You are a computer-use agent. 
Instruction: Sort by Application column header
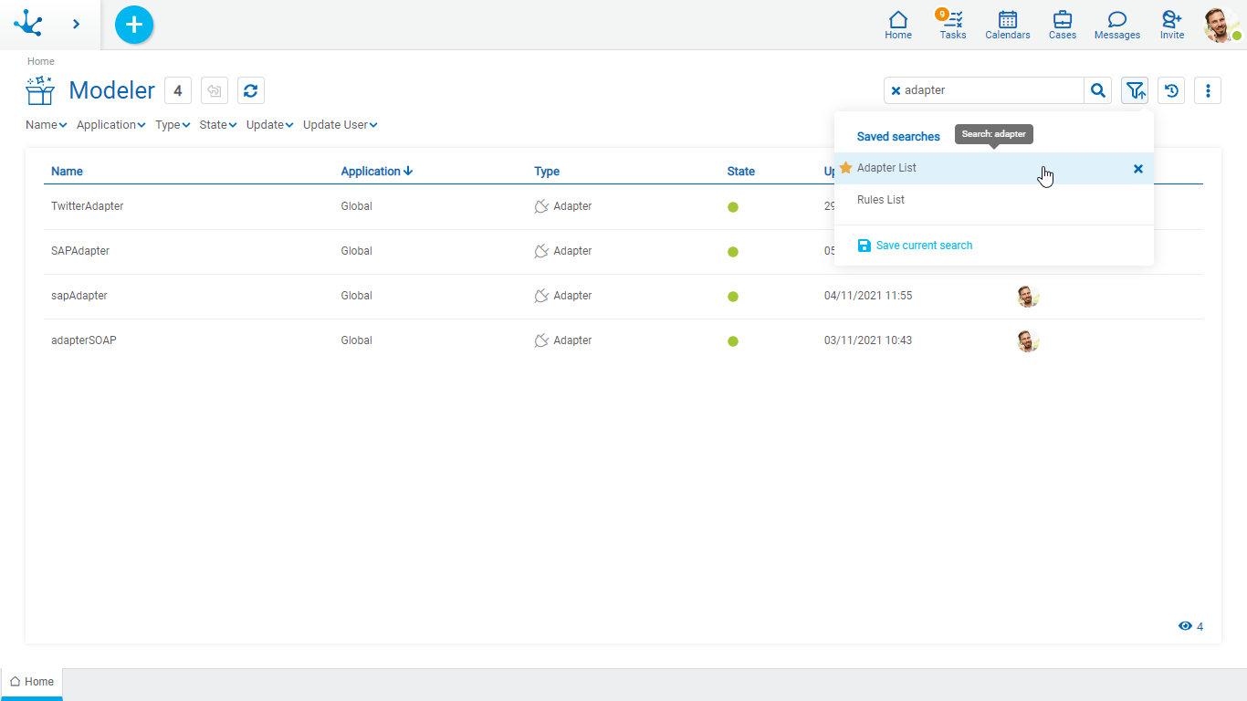(377, 171)
